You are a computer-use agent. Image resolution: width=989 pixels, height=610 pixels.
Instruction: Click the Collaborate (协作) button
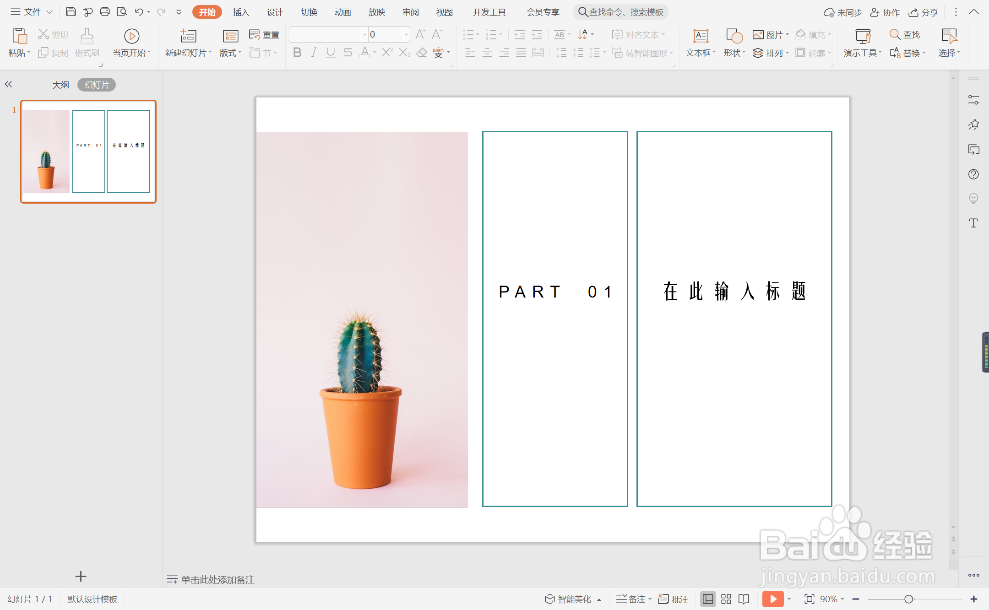click(x=885, y=12)
